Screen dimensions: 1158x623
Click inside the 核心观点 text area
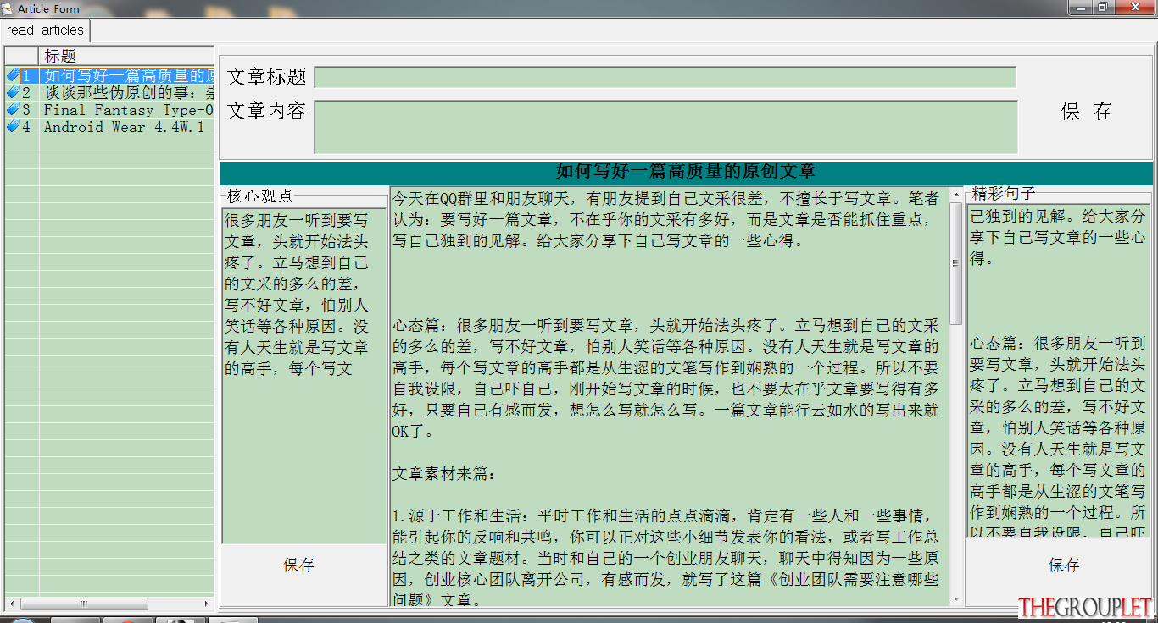(x=304, y=376)
